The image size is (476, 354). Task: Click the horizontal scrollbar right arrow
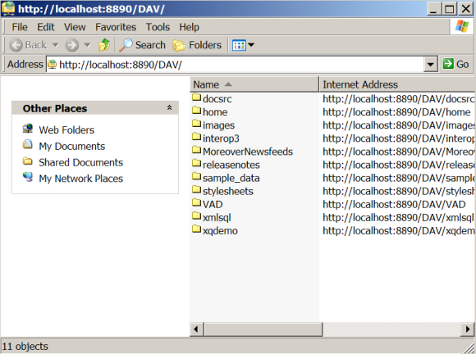pyautogui.click(x=468, y=329)
